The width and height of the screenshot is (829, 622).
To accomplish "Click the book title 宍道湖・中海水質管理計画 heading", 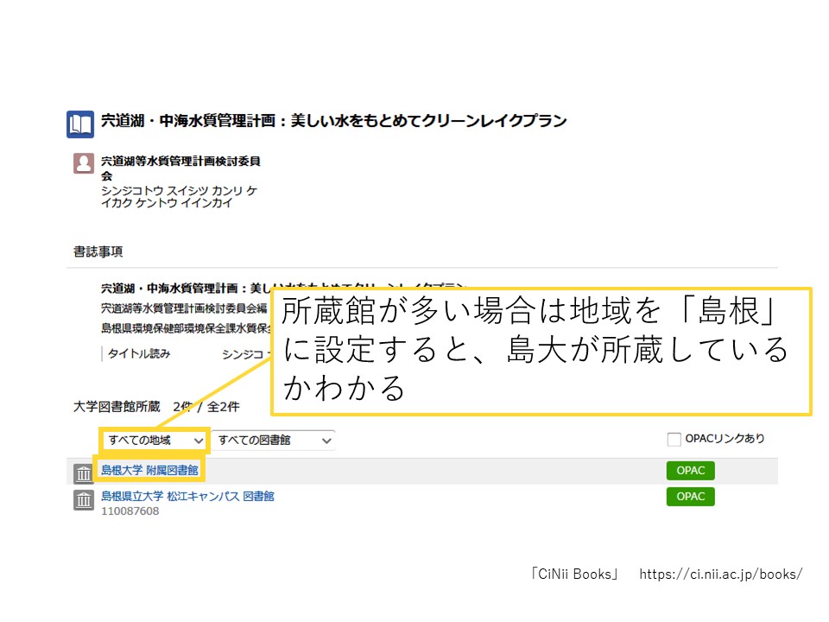I will click(x=333, y=121).
